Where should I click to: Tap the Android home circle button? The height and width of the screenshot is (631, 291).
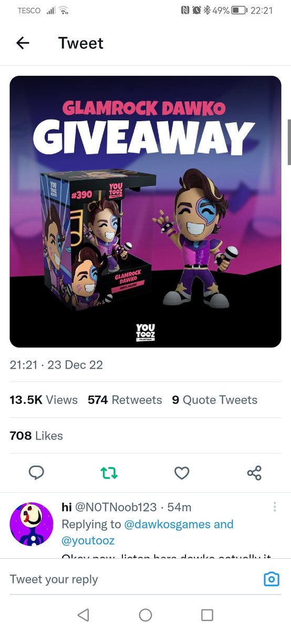pyautogui.click(x=145, y=615)
